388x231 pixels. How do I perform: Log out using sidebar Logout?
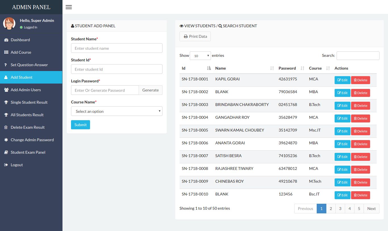pyautogui.click(x=31, y=165)
